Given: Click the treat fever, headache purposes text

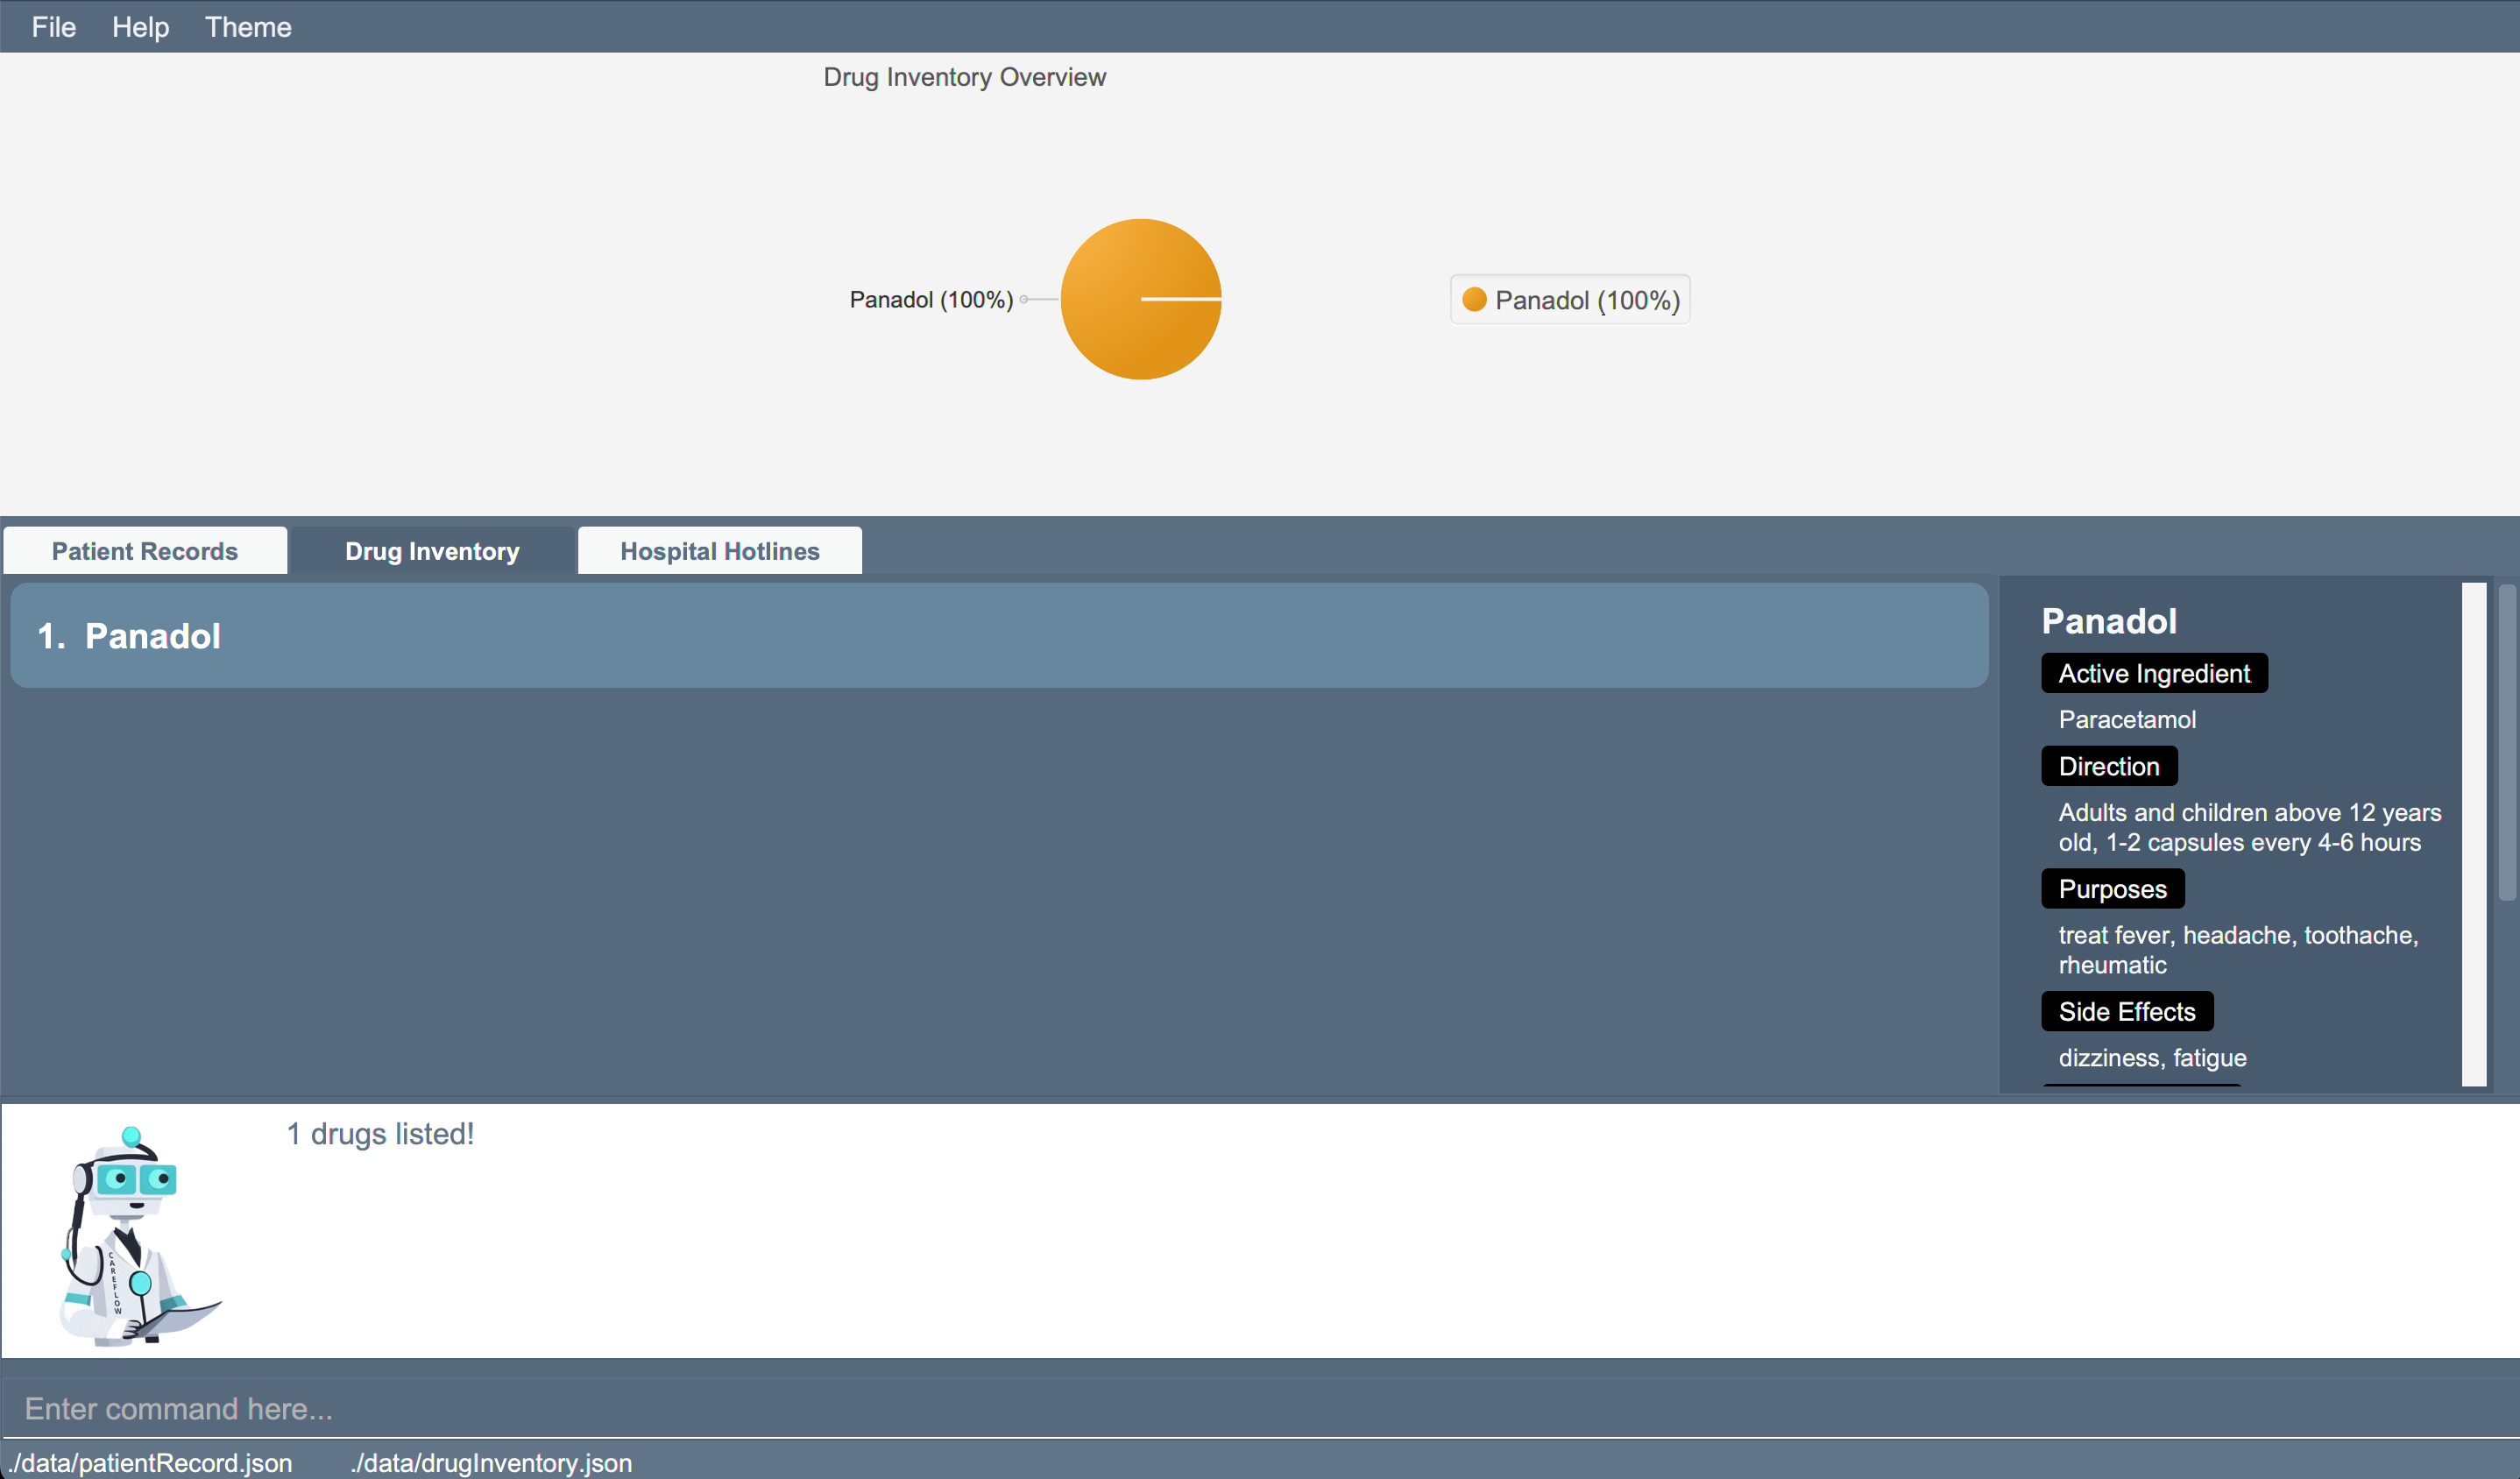Looking at the screenshot, I should (x=2238, y=950).
